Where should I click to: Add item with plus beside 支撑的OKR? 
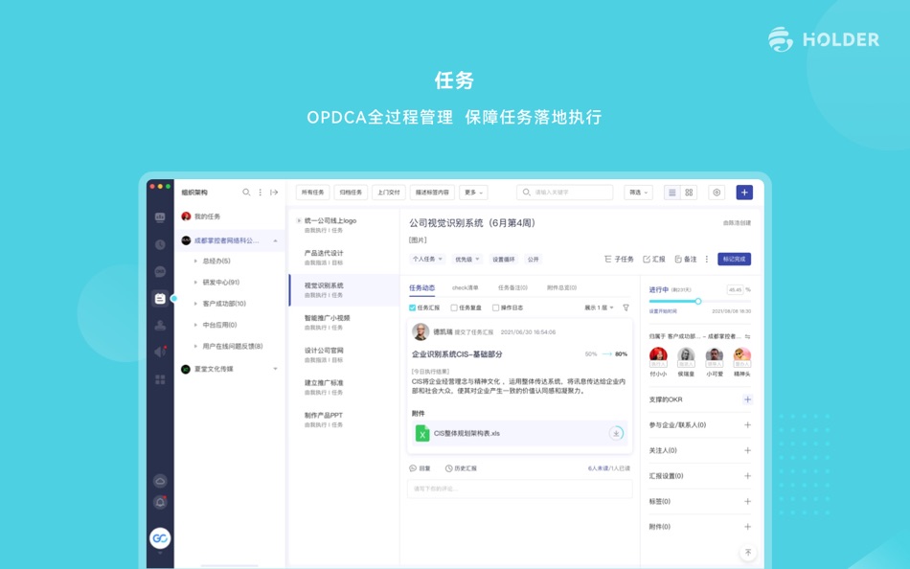click(x=747, y=399)
